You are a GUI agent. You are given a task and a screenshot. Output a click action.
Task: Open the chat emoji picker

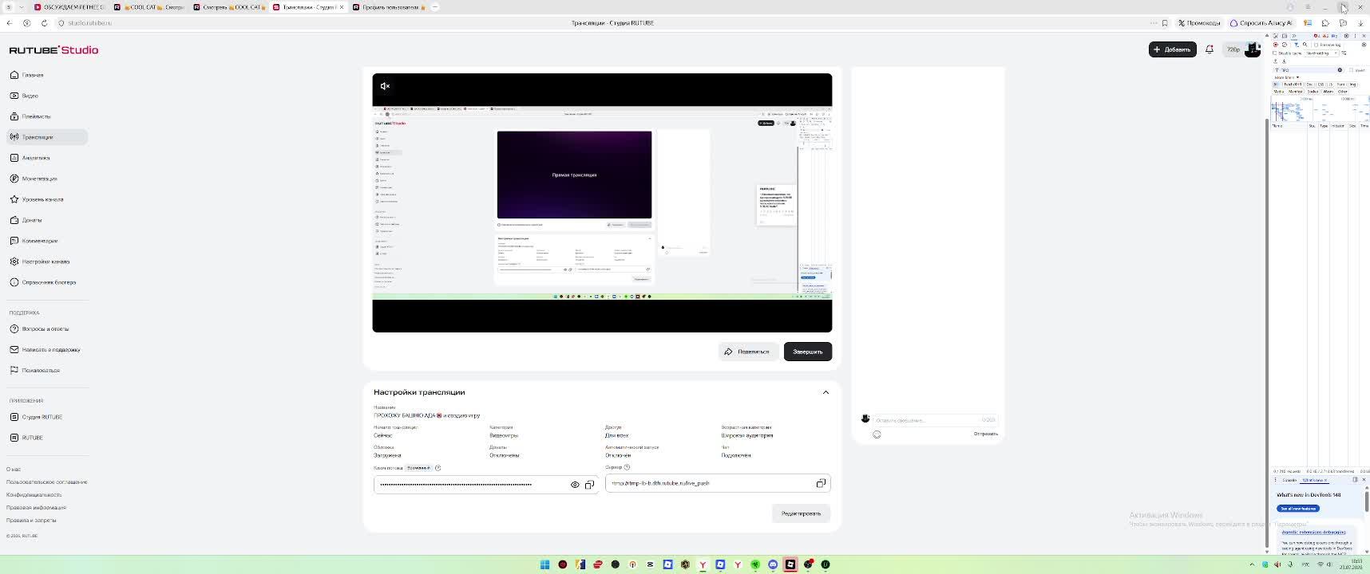tap(877, 434)
